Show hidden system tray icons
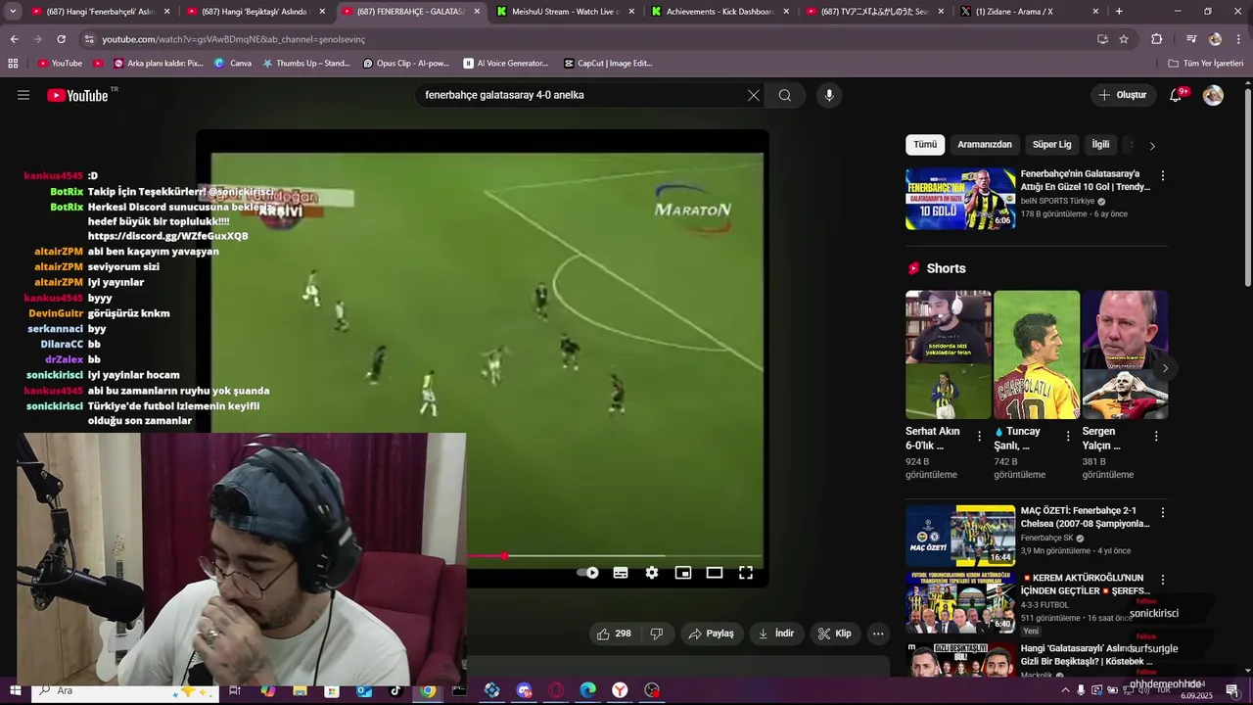 tap(1066, 690)
